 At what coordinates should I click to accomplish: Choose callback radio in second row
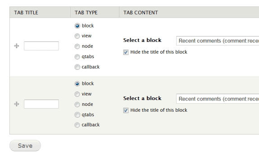(77, 125)
